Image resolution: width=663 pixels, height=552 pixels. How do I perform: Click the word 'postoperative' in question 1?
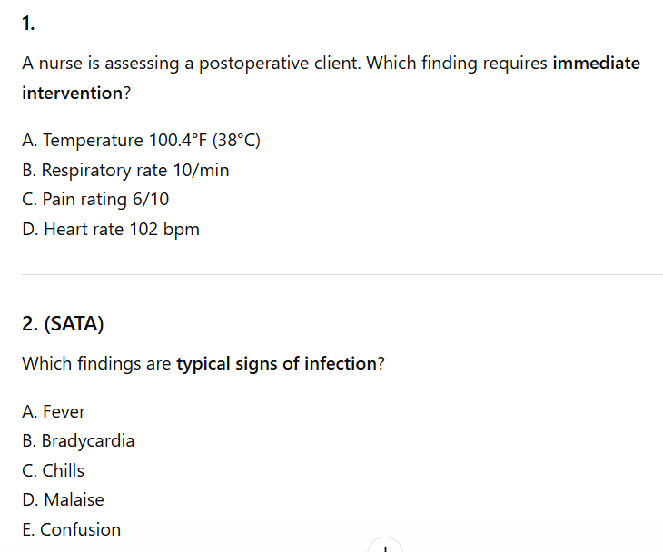(x=250, y=64)
